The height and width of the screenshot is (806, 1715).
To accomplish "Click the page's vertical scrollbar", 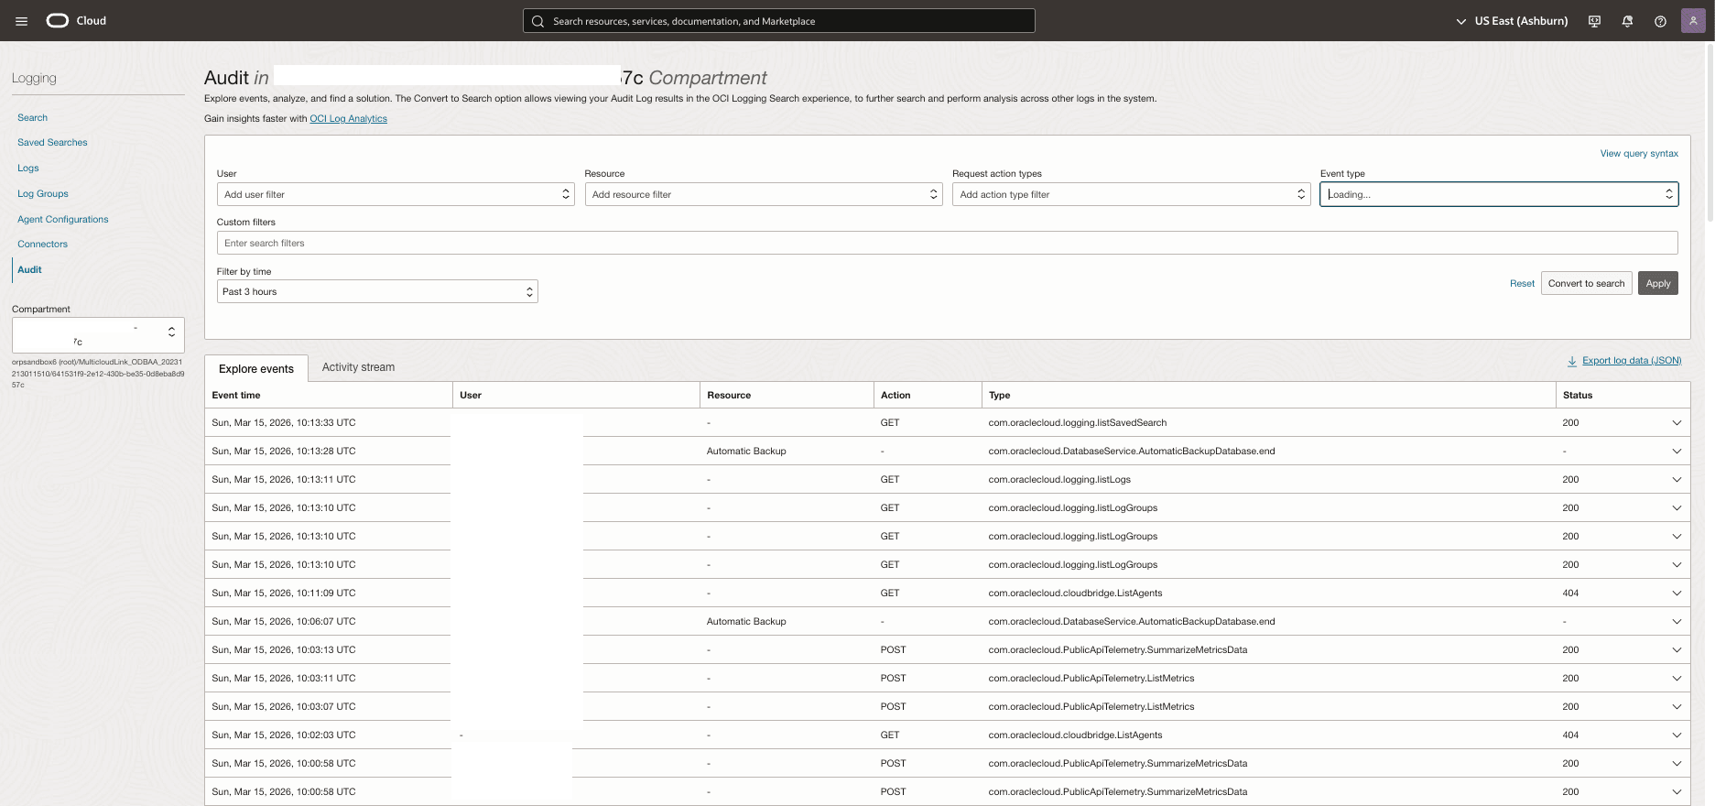I will click(x=1710, y=133).
